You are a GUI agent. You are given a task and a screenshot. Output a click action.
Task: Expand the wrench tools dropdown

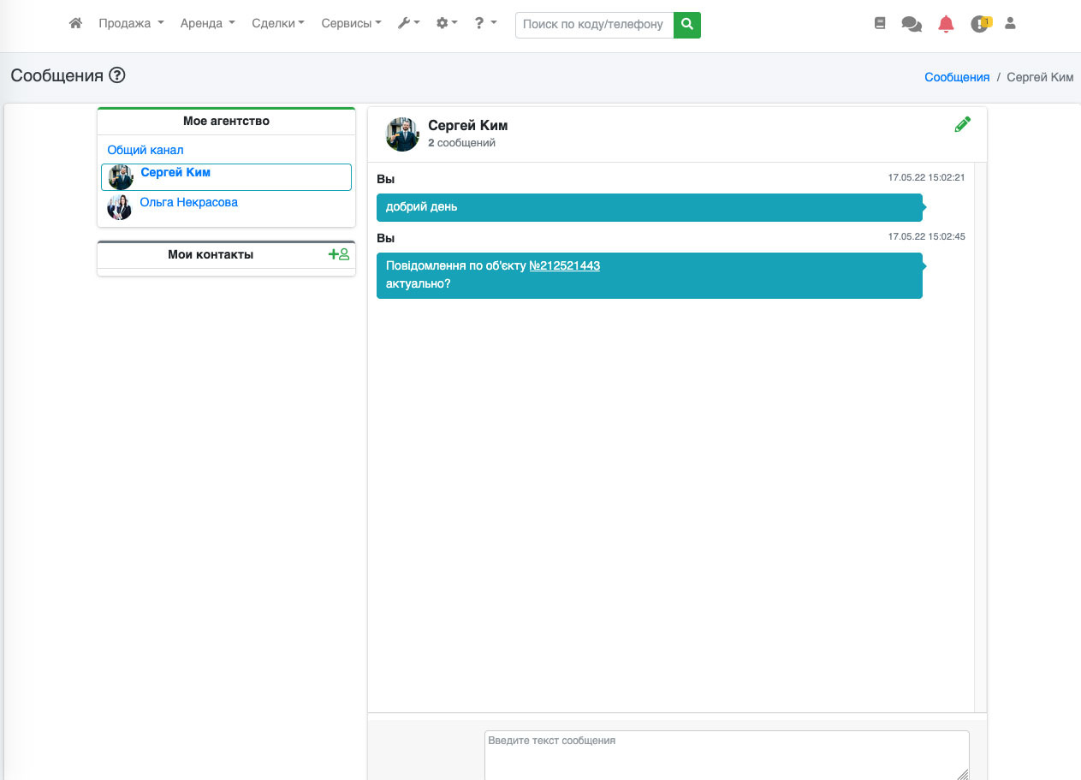click(408, 24)
